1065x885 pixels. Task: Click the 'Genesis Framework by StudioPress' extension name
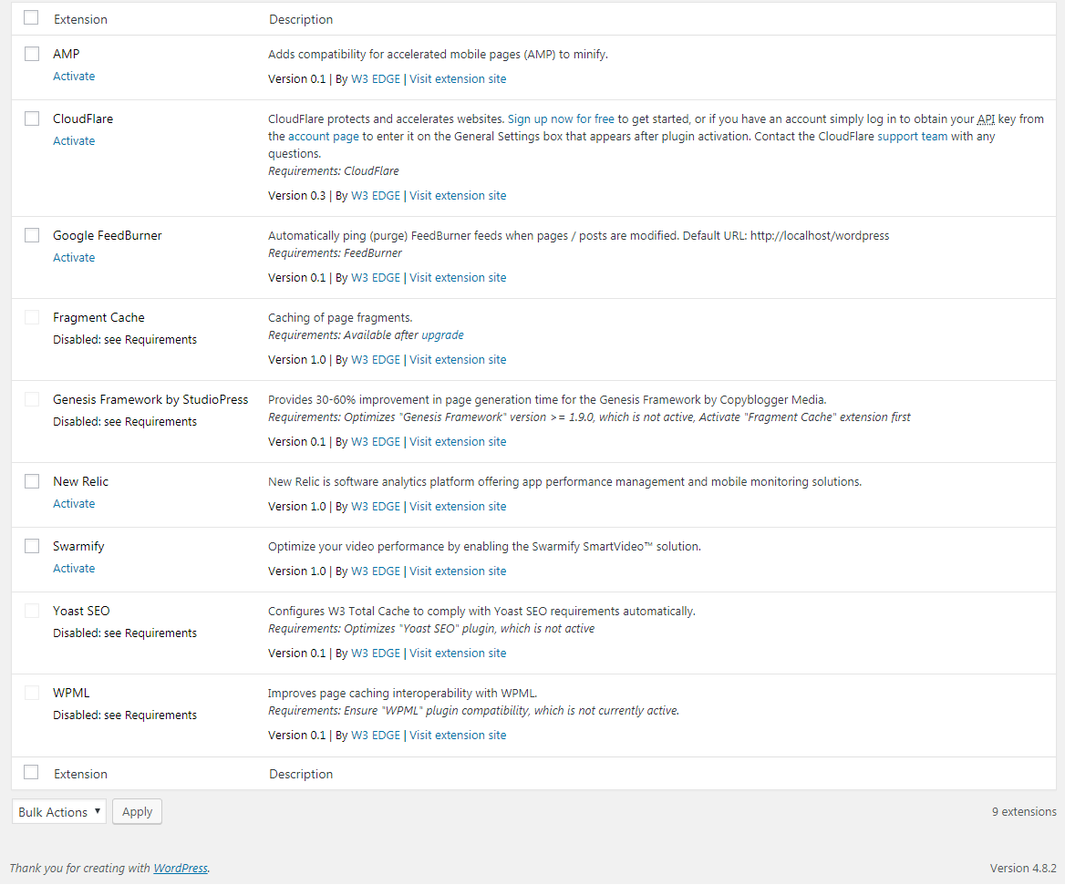point(150,400)
